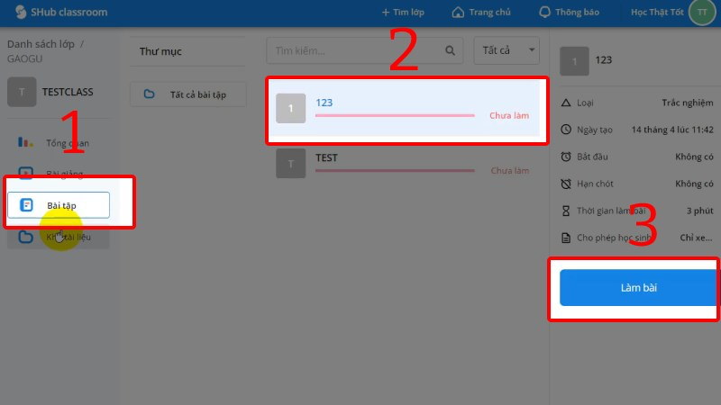Viewport: 721px width, 405px height.
Task: Click the T thumbnail of TEST assignment
Action: [290, 164]
